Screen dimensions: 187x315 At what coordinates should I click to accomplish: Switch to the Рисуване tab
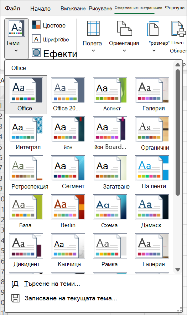pos(100,9)
